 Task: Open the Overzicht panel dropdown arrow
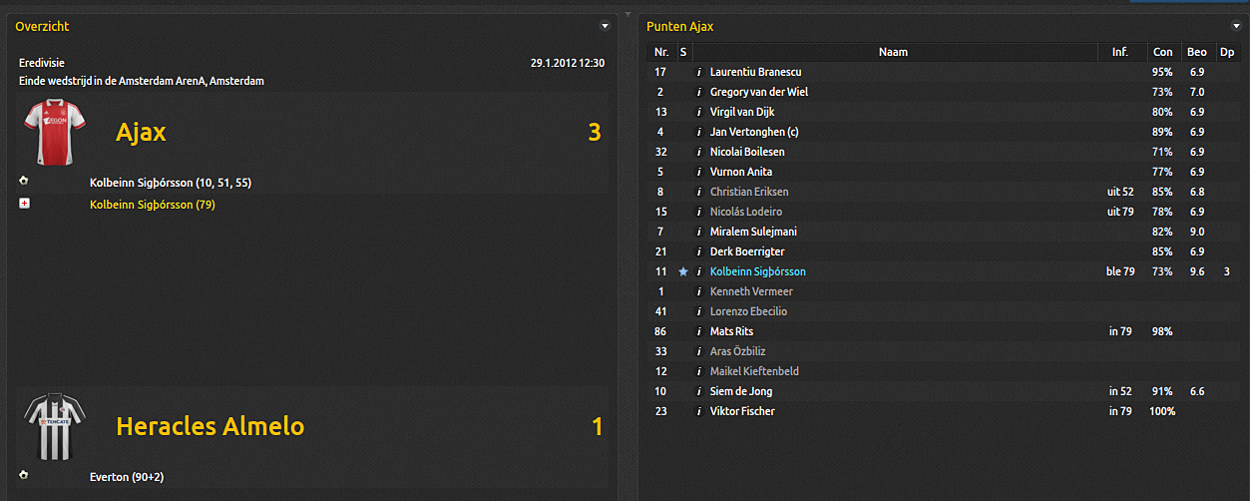(x=604, y=26)
